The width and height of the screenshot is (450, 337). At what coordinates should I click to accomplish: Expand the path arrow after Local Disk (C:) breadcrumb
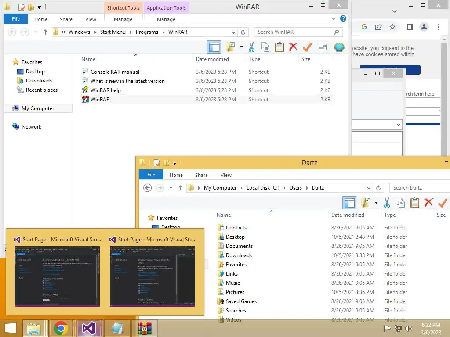tap(284, 188)
